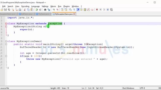Open the Macro menu
Viewport: 161px width, 90px height.
53,6
